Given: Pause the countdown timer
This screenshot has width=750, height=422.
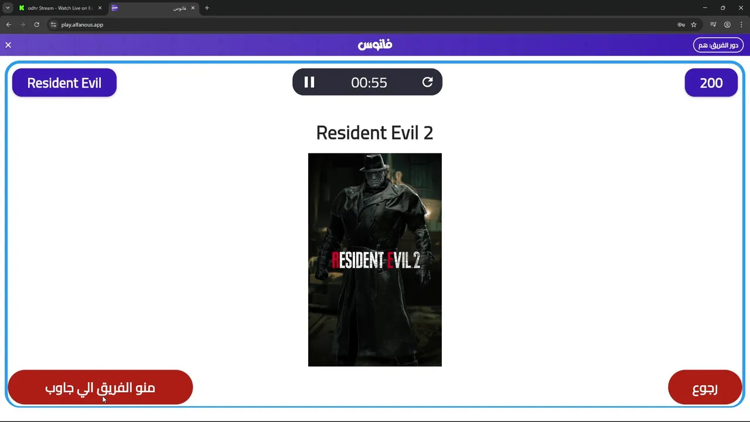Looking at the screenshot, I should (309, 83).
